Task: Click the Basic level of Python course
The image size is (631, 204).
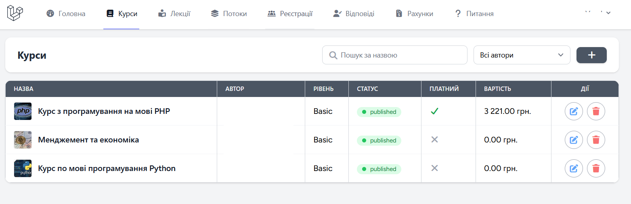Action: [x=323, y=168]
